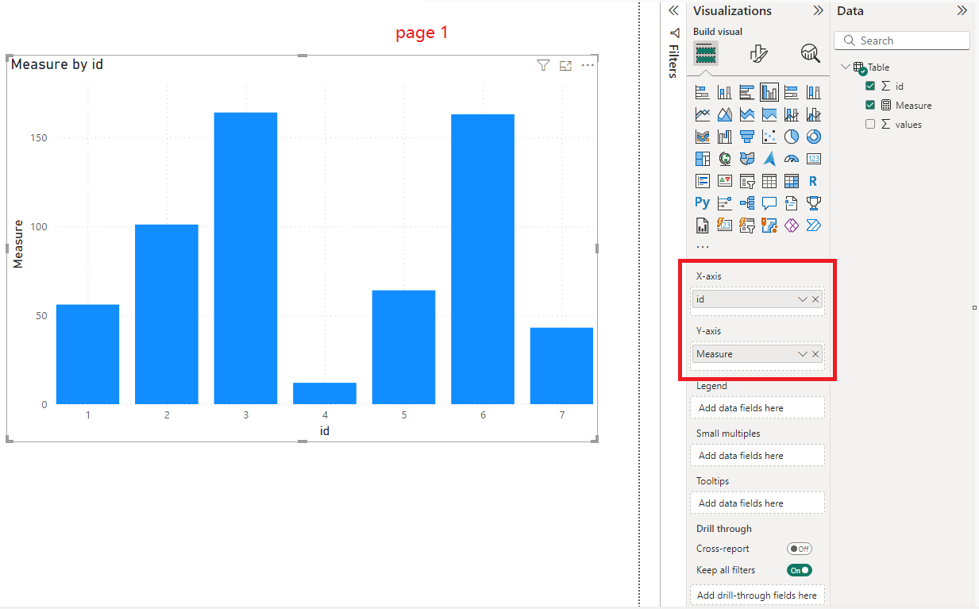The height and width of the screenshot is (609, 979).
Task: Uncheck the Measure field checkbox
Action: pos(870,105)
